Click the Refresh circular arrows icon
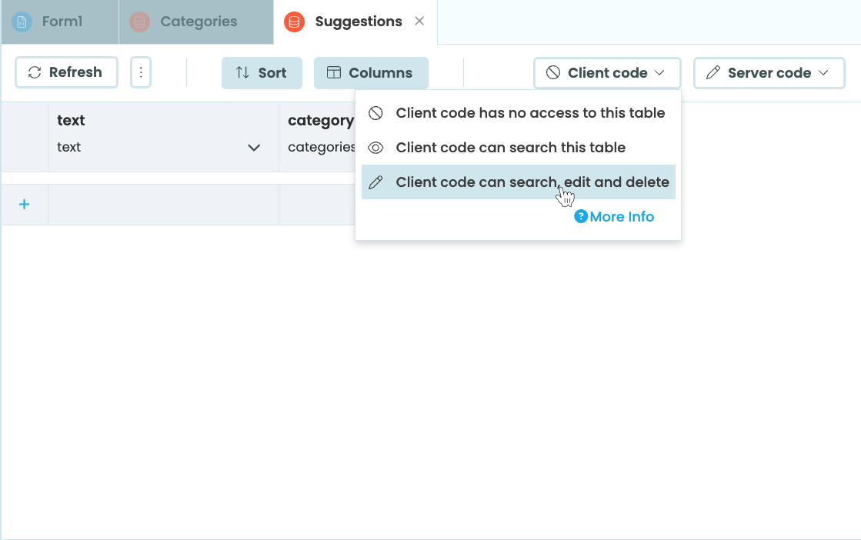861x540 pixels. [35, 72]
